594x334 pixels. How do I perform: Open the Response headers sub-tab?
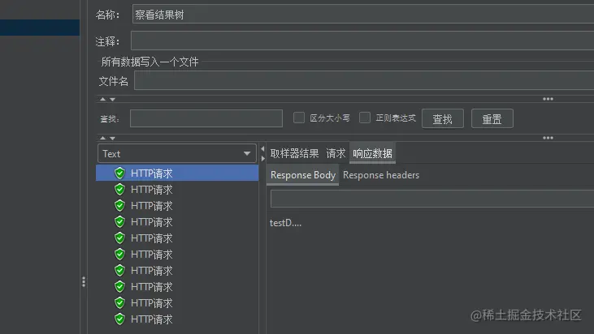click(381, 175)
